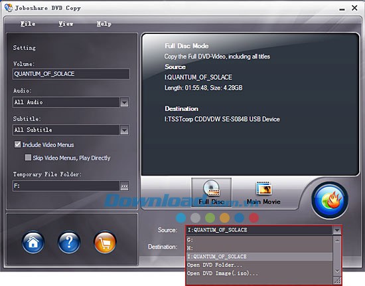Click the dropdown list resize grip

pyautogui.click(x=337, y=280)
